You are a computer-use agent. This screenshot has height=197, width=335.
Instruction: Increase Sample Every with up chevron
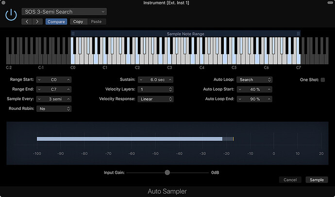[x=68, y=99]
